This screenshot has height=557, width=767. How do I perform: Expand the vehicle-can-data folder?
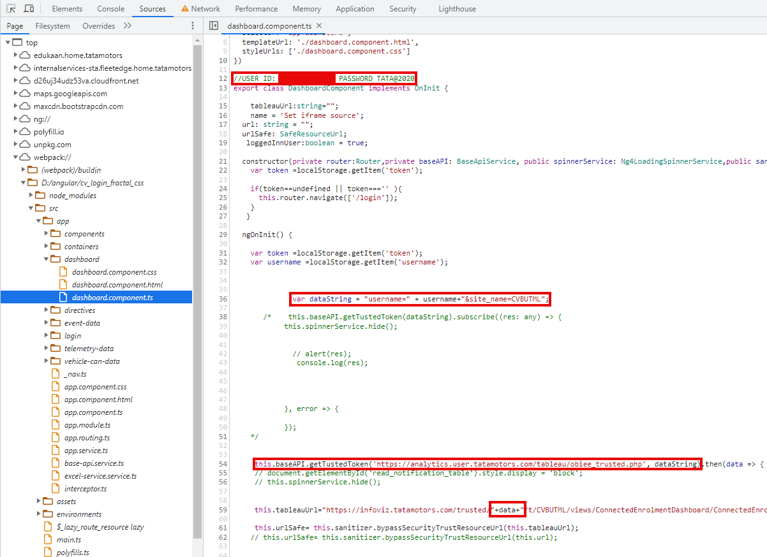point(47,361)
